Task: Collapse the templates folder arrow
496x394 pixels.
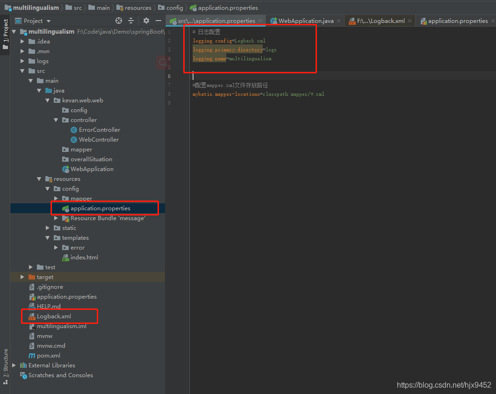Action: coord(47,237)
